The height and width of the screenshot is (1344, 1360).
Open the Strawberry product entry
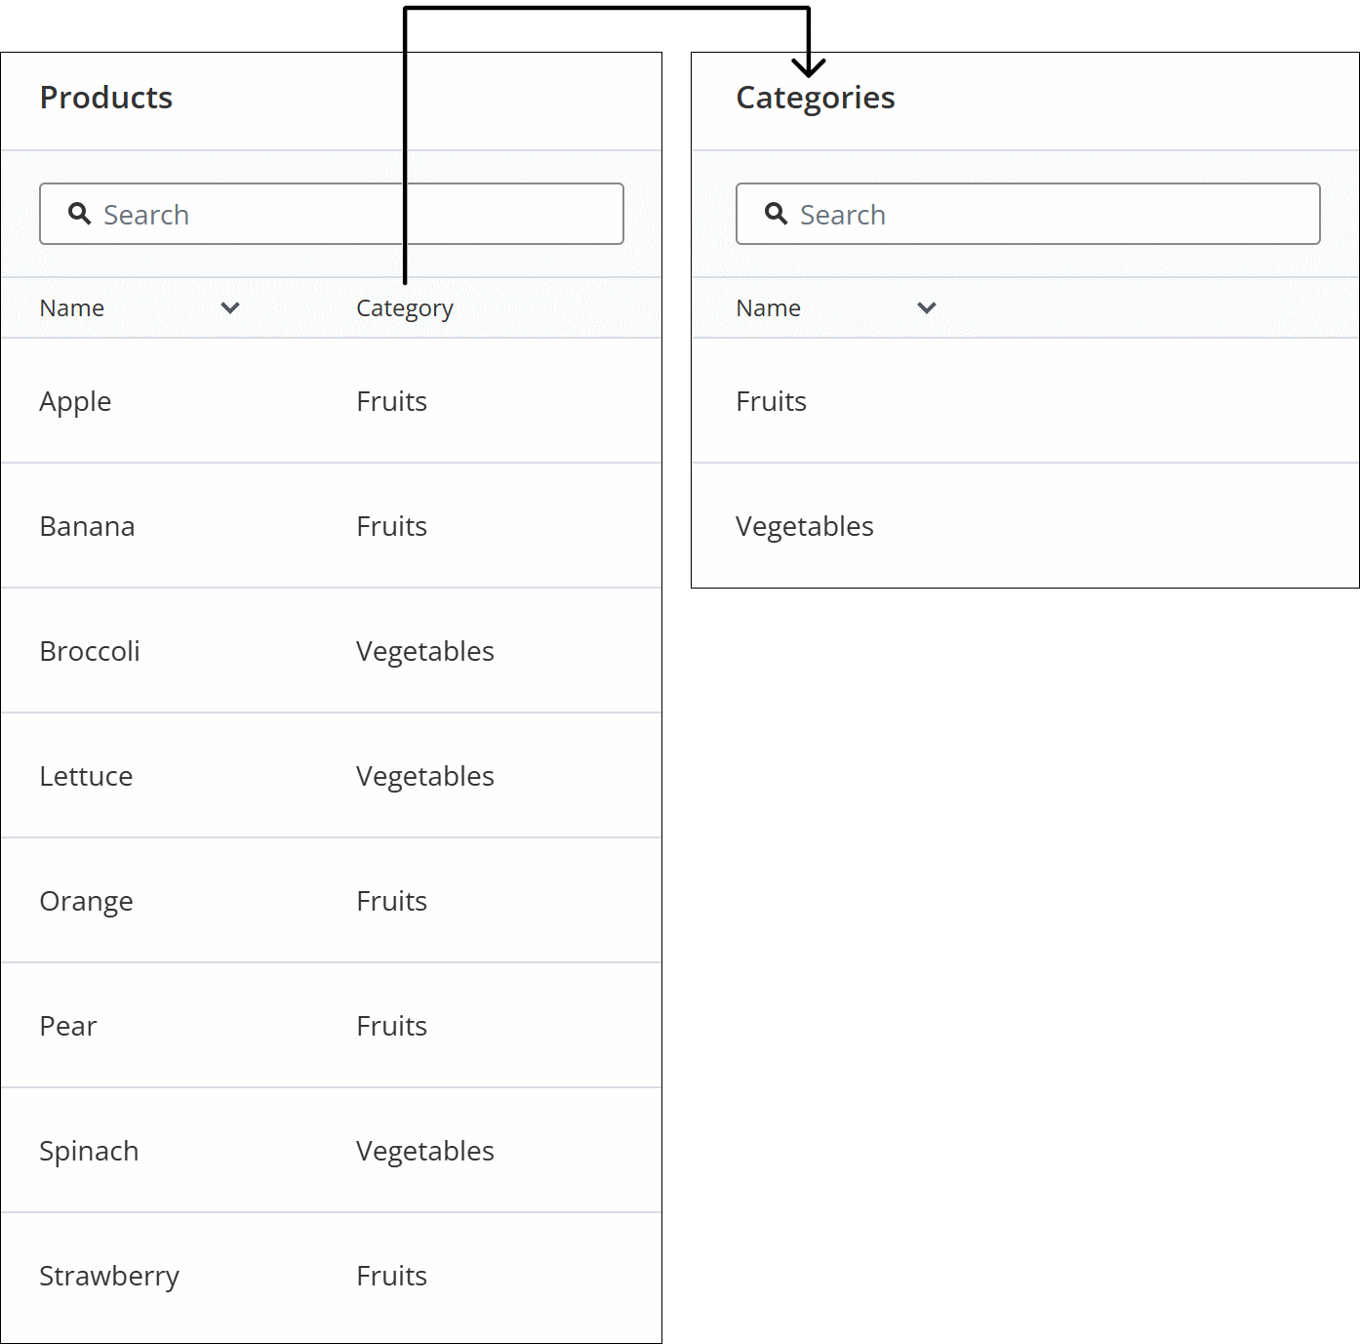click(x=109, y=1276)
